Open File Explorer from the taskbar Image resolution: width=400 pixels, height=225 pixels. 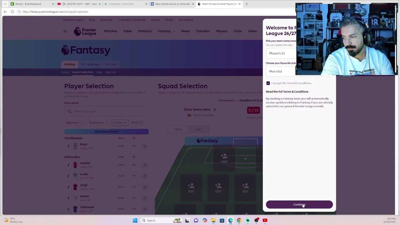[213, 220]
